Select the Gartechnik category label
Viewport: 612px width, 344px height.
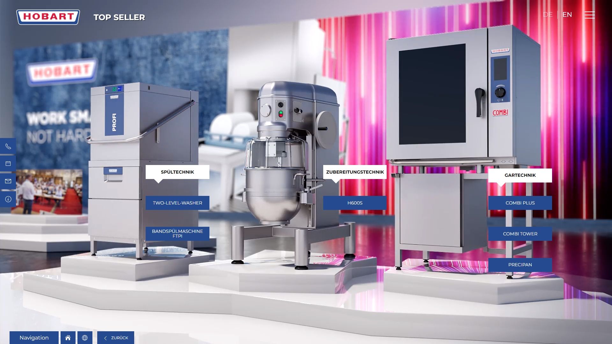[x=520, y=175]
